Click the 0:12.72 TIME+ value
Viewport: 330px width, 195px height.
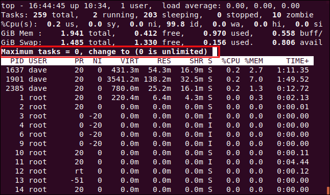point(293,88)
